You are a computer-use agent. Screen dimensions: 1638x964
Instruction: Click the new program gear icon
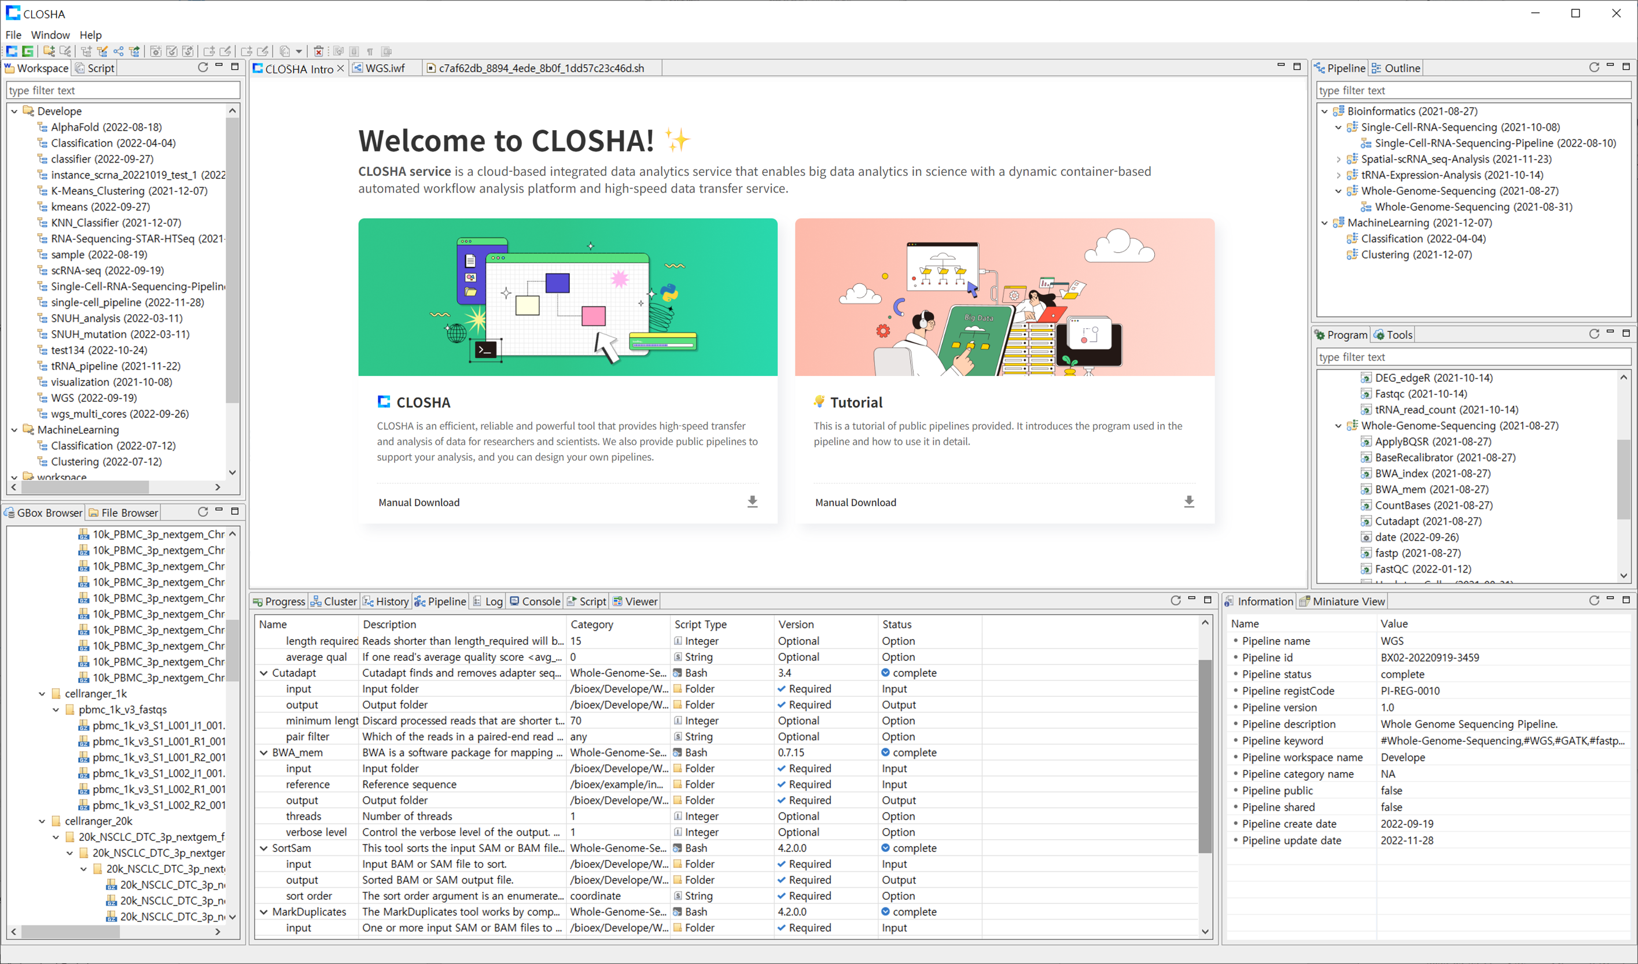tap(156, 51)
